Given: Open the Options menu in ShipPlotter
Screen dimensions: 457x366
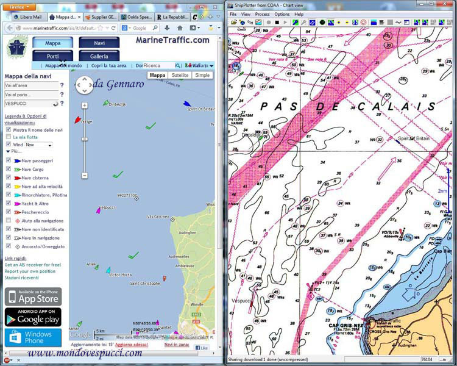Looking at the screenshot, I should point(282,14).
